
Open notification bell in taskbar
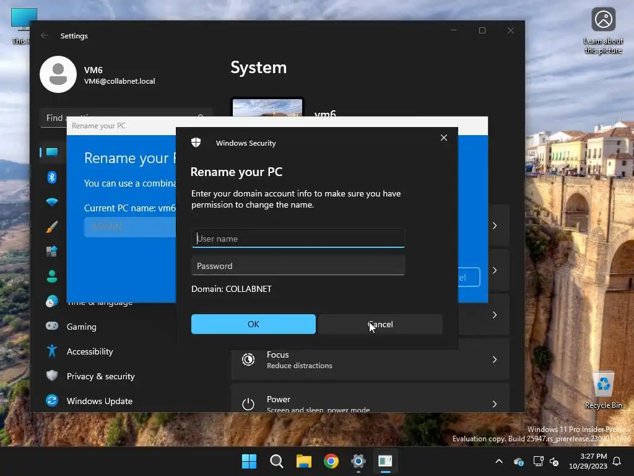(617, 461)
